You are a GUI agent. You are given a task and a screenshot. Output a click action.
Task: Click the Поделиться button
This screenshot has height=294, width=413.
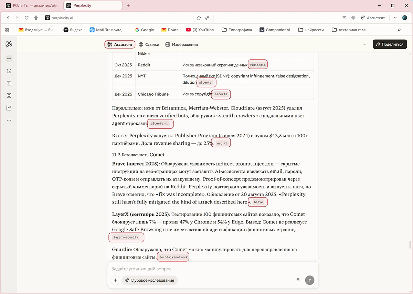pyautogui.click(x=390, y=44)
